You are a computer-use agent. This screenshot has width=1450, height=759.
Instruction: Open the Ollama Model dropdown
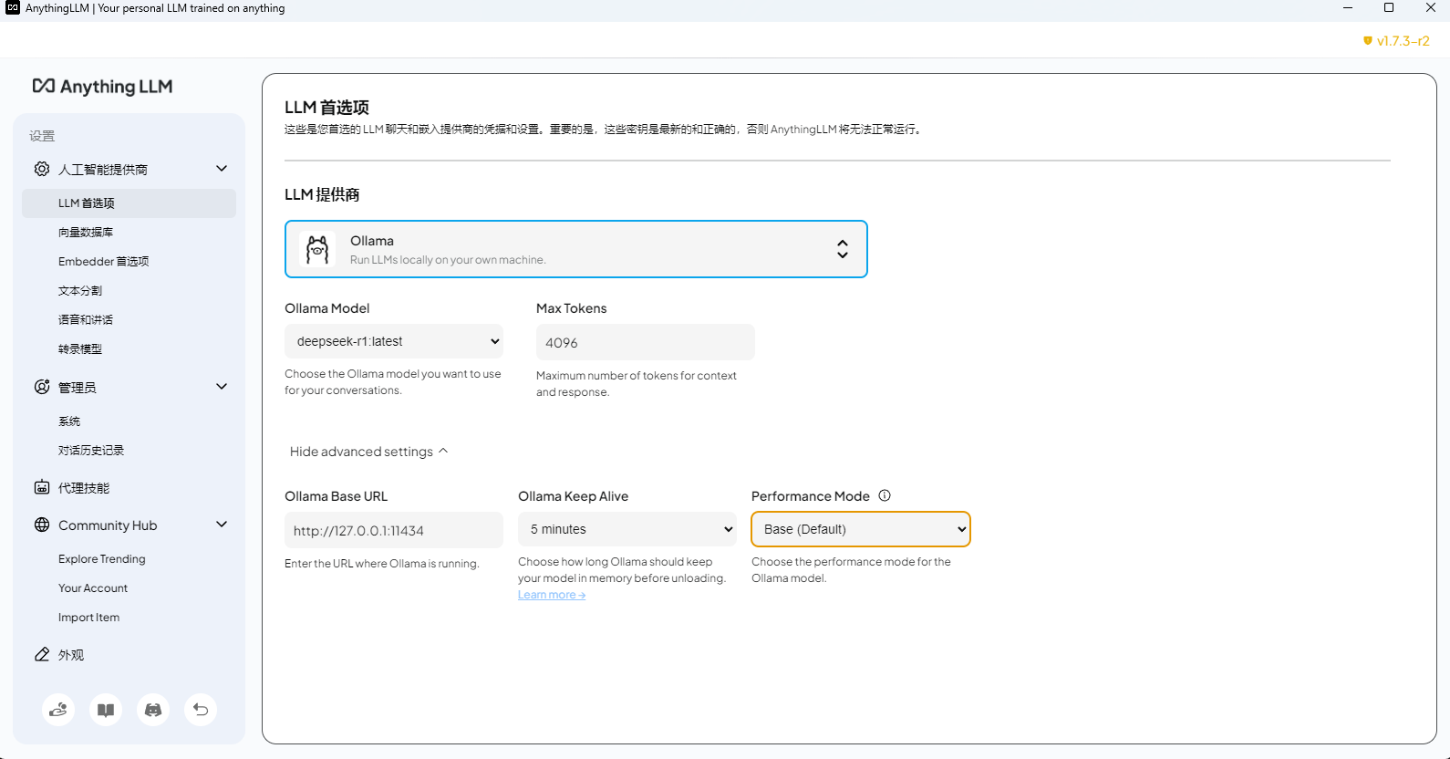pos(394,341)
